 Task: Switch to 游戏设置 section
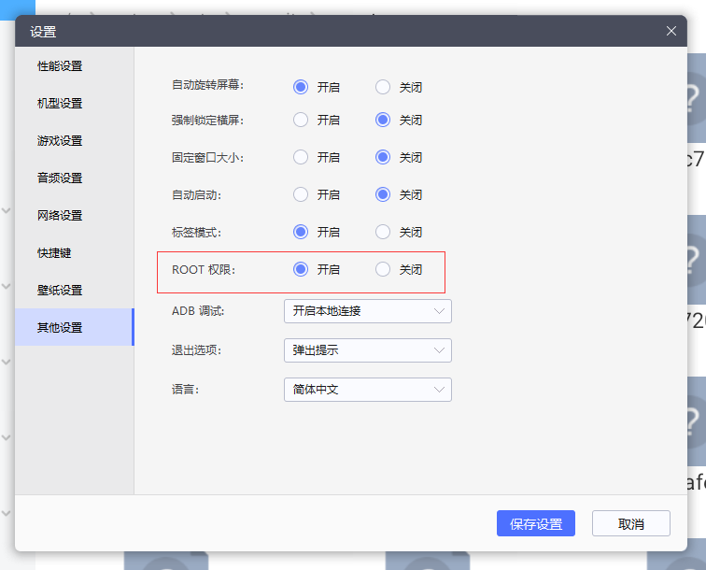pos(75,140)
